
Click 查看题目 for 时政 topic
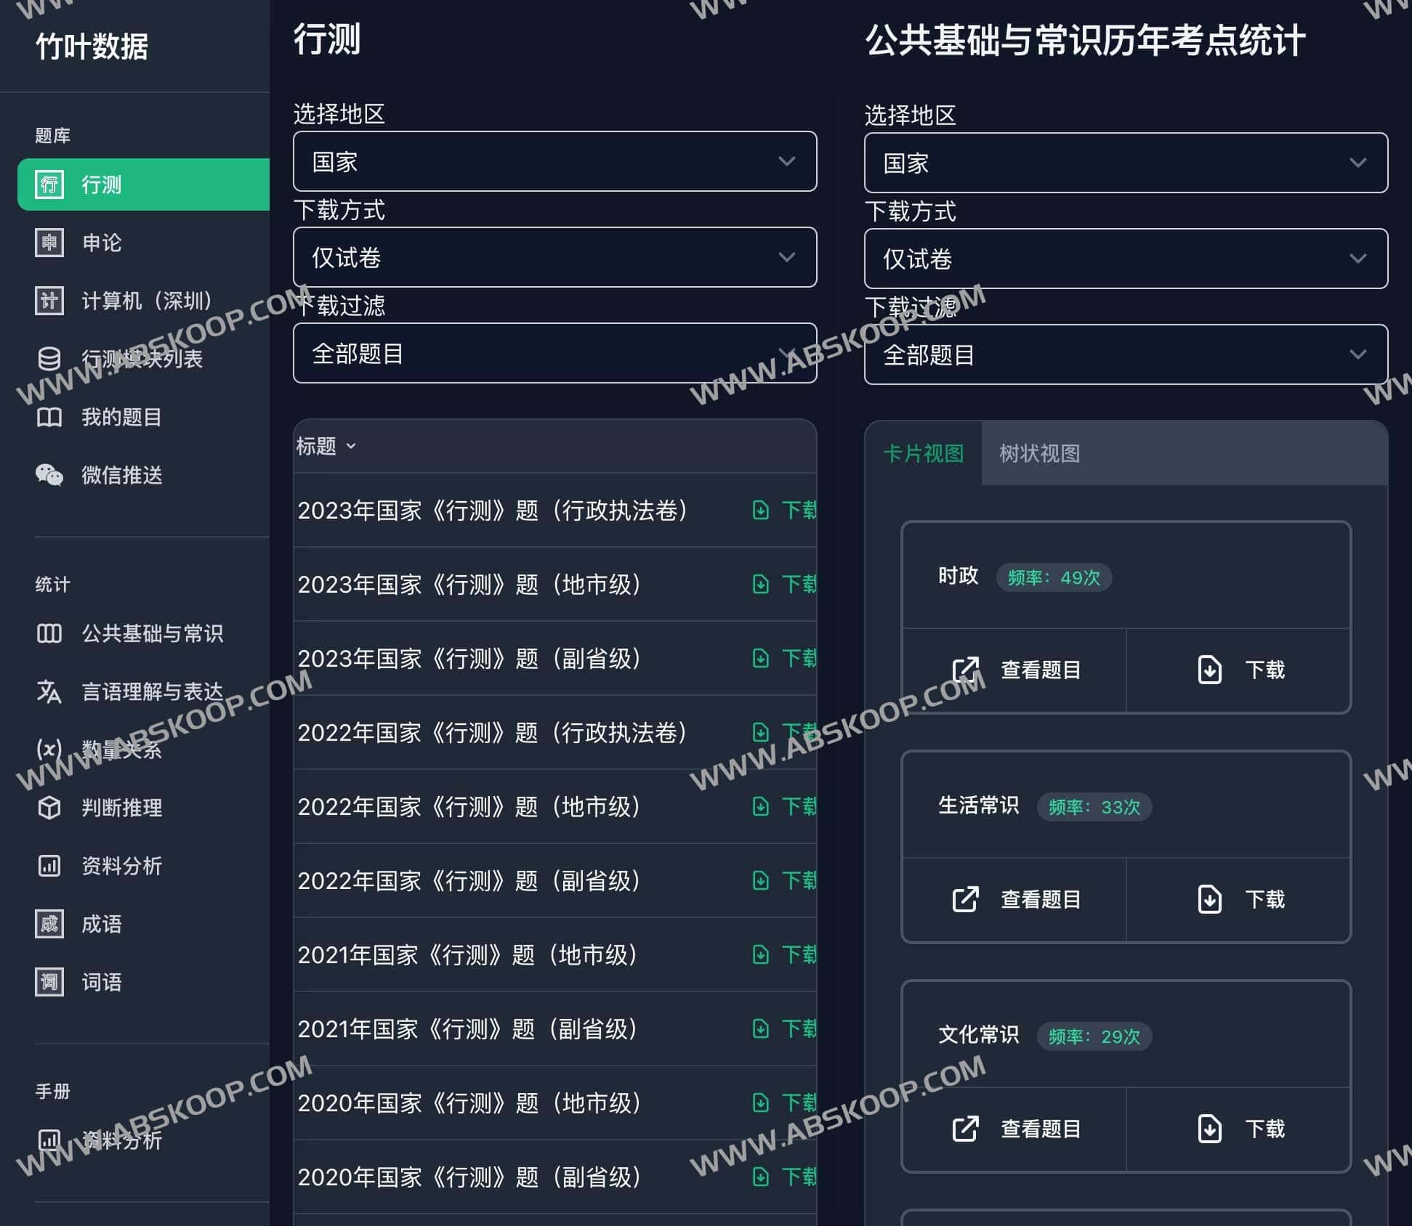pyautogui.click(x=1015, y=670)
